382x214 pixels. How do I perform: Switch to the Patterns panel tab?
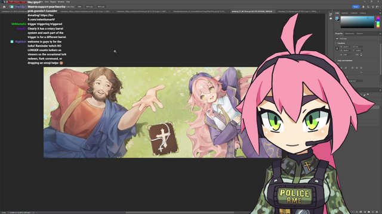363,13
